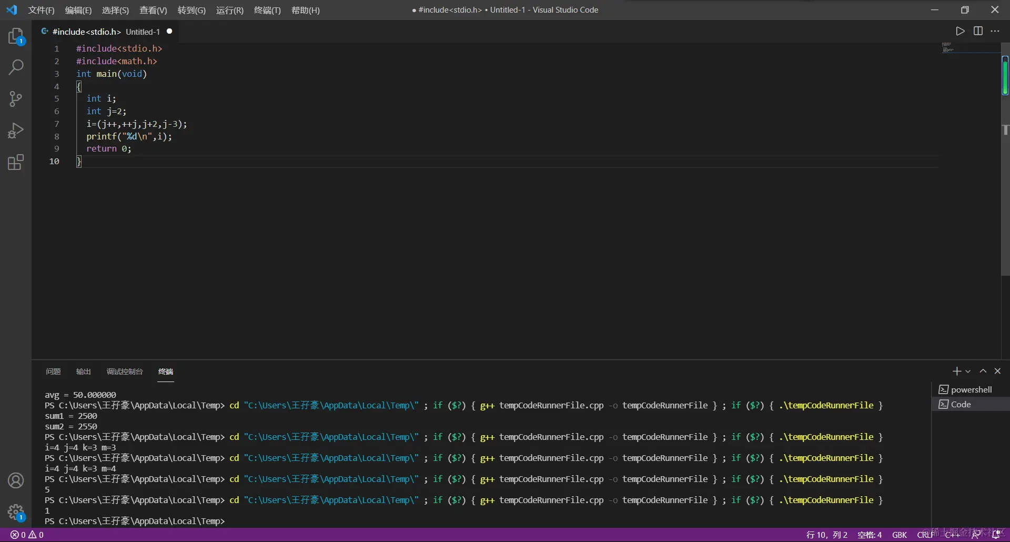This screenshot has height=542, width=1010.
Task: Split the editor to the right
Action: tap(978, 31)
